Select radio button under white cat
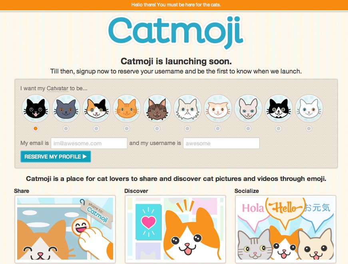The height and width of the screenshot is (264, 348). pyautogui.click(x=309, y=129)
